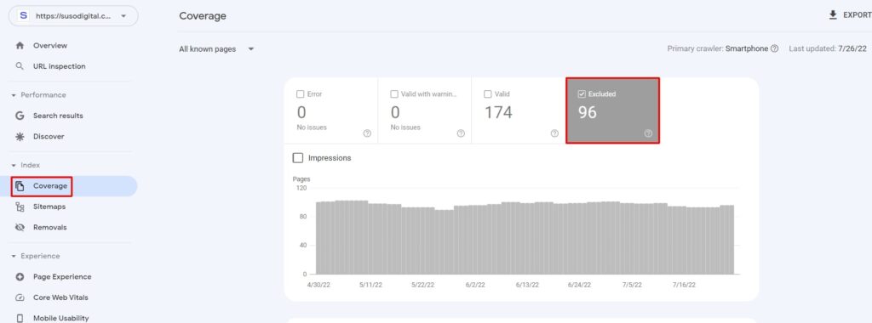The width and height of the screenshot is (872, 323).
Task: Collapse the Index section arrow
Action: pyautogui.click(x=14, y=166)
